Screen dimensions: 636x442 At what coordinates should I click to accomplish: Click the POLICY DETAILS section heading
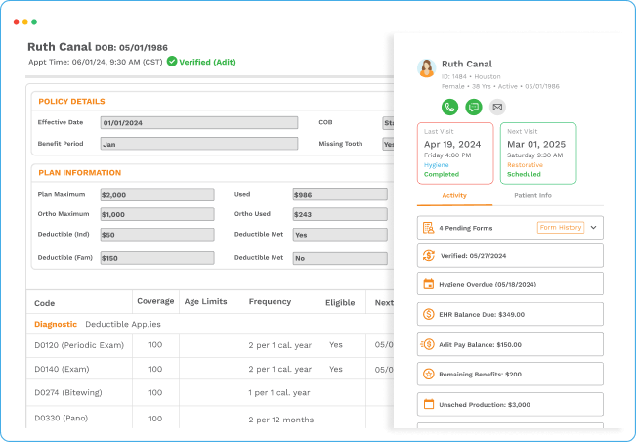click(x=71, y=101)
